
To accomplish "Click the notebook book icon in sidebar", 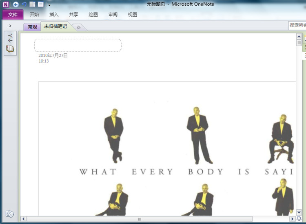I will pos(10,49).
